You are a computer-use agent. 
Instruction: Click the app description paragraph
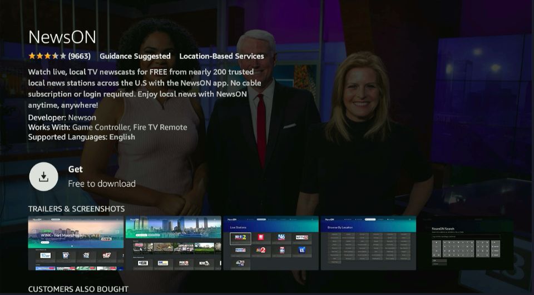(145, 88)
